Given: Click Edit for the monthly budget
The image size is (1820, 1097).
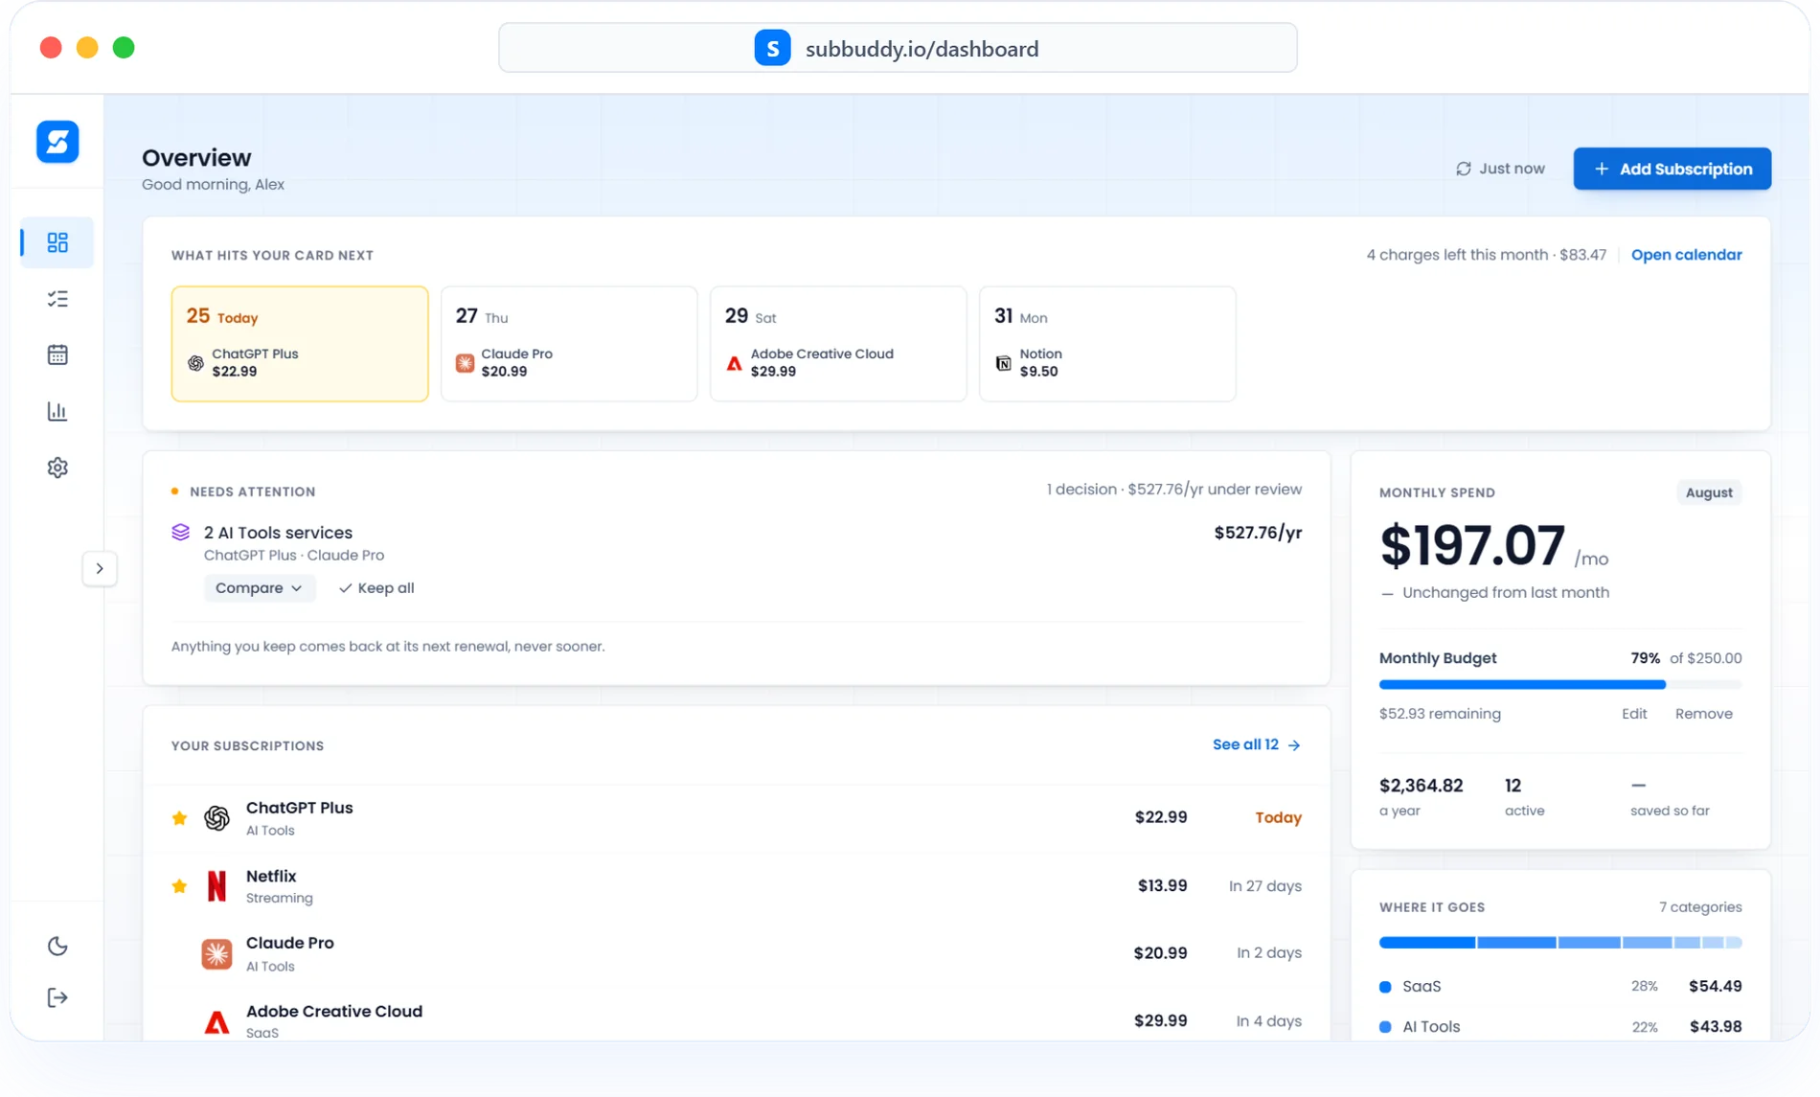Looking at the screenshot, I should pos(1634,714).
